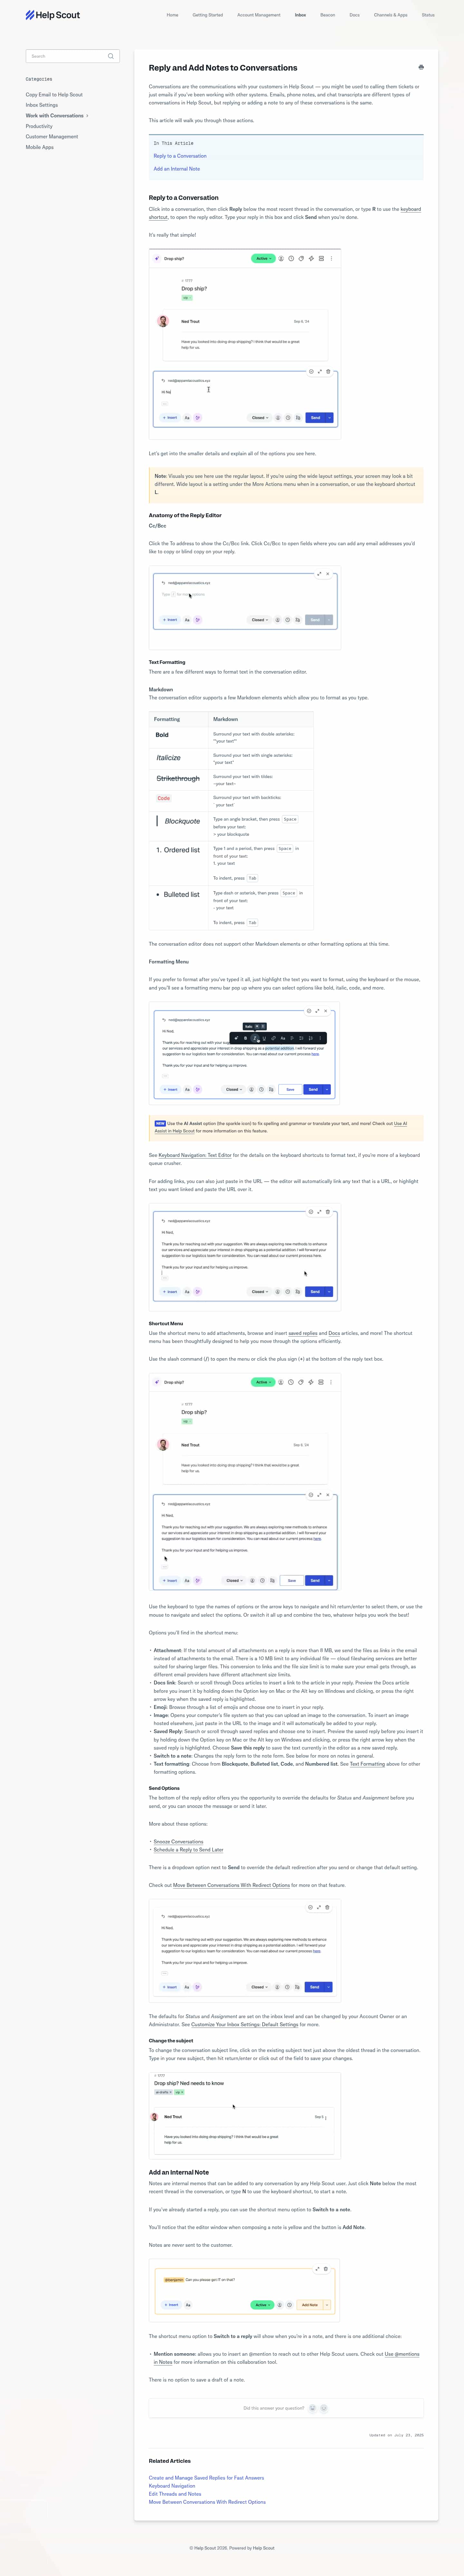This screenshot has width=464, height=2576.
Task: Rate the article with the sad face
Action: pos(324,2408)
